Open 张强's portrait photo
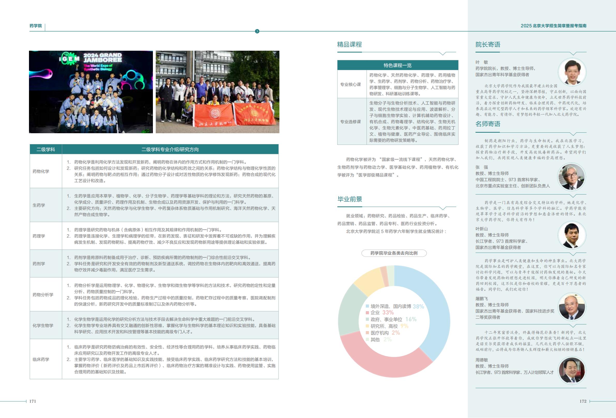Viewport: 616px width, 418px height. (x=572, y=177)
